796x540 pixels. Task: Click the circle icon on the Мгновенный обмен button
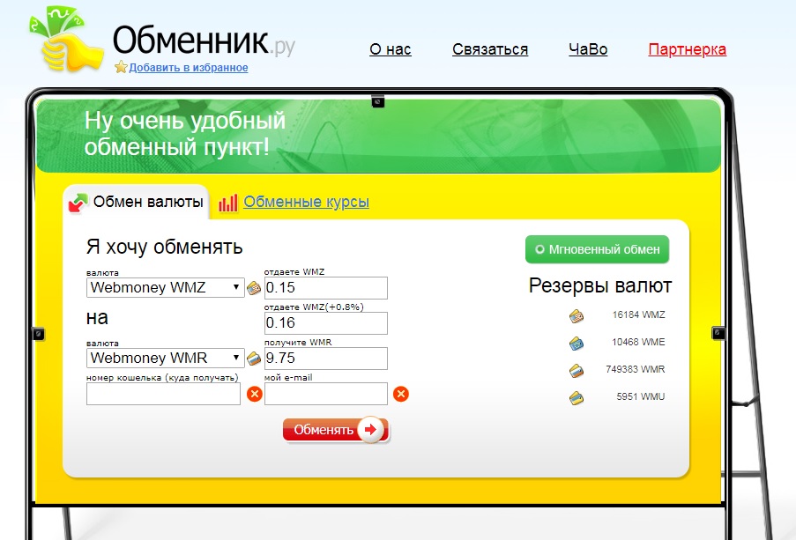539,249
